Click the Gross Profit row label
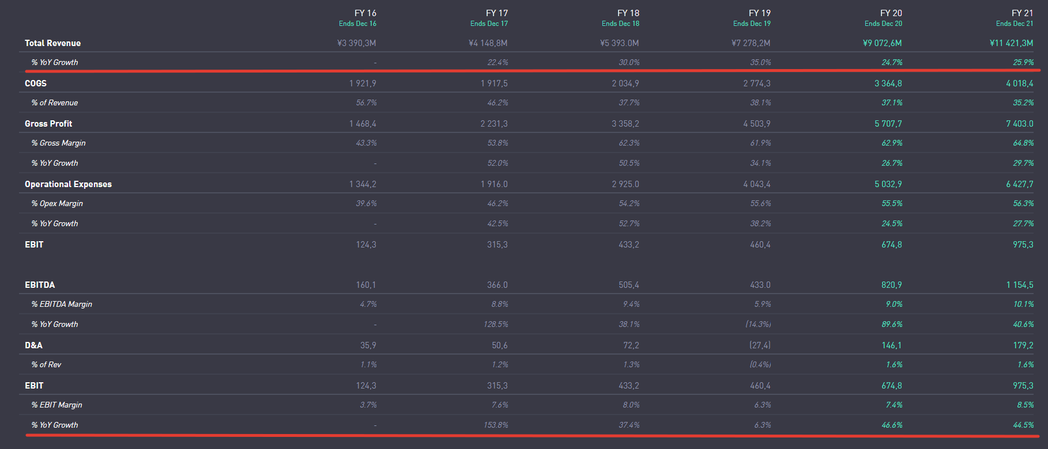This screenshot has width=1048, height=449. pyautogui.click(x=48, y=124)
